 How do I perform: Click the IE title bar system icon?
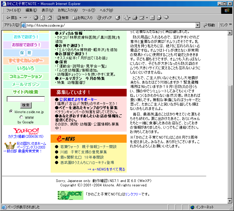4,4
